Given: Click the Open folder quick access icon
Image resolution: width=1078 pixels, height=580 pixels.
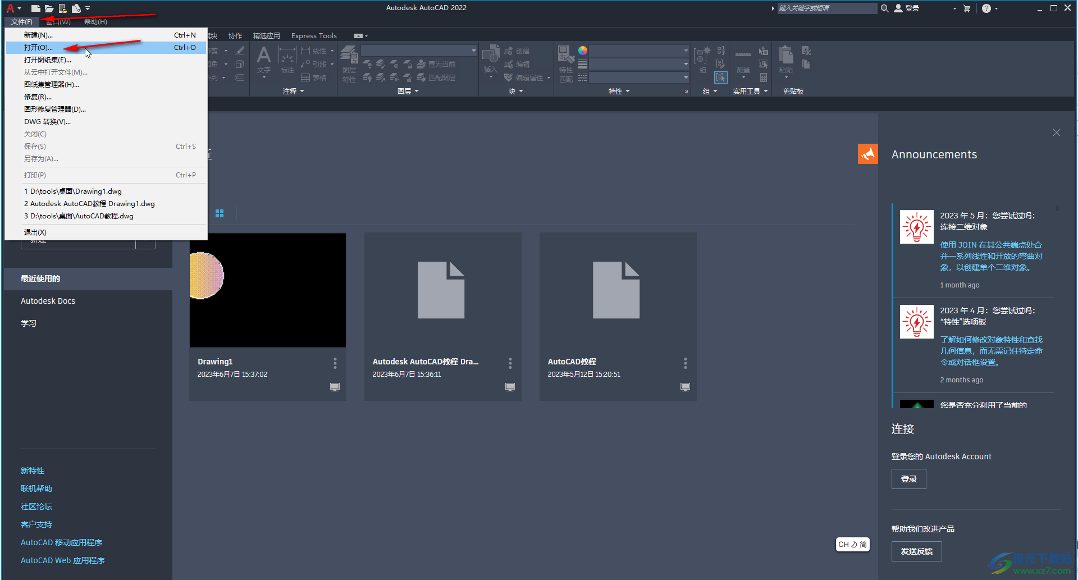Looking at the screenshot, I should (x=49, y=8).
